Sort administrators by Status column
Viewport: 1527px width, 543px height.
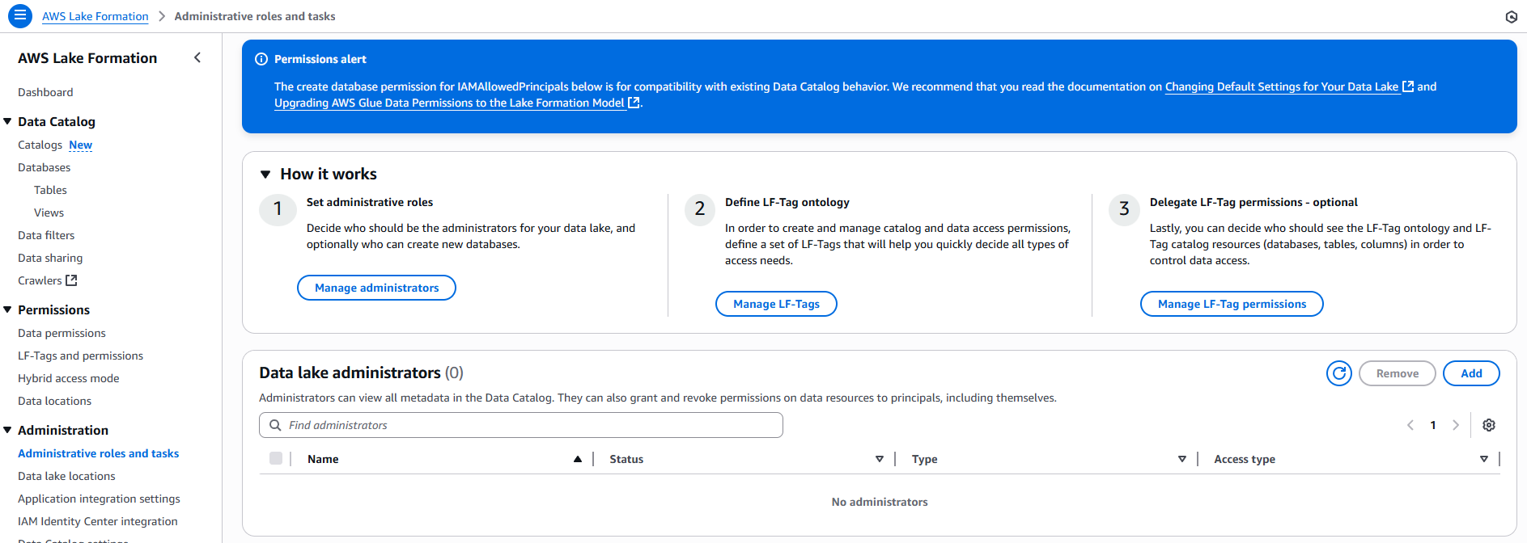click(x=879, y=459)
